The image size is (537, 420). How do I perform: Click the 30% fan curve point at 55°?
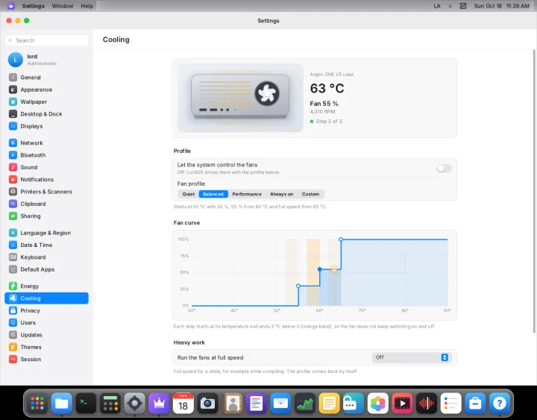[x=298, y=286]
